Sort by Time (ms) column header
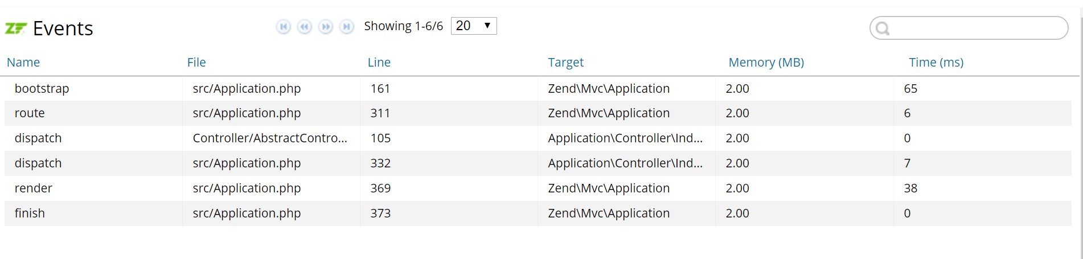 point(936,62)
